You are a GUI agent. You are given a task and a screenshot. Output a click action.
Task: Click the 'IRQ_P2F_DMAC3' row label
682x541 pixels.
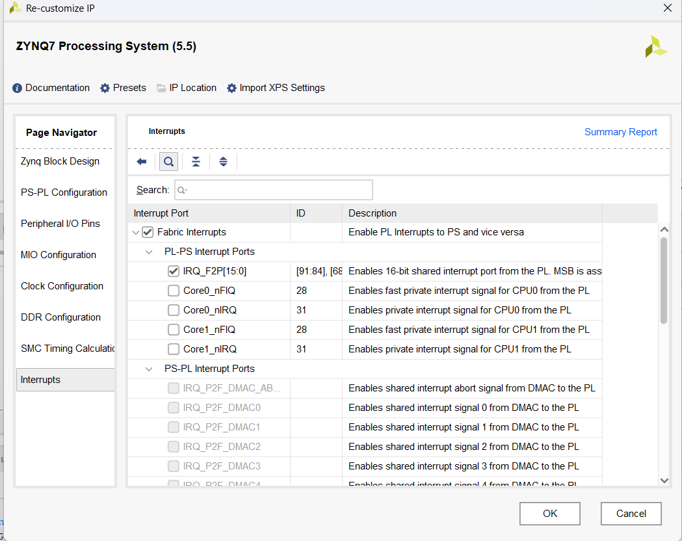coord(222,466)
